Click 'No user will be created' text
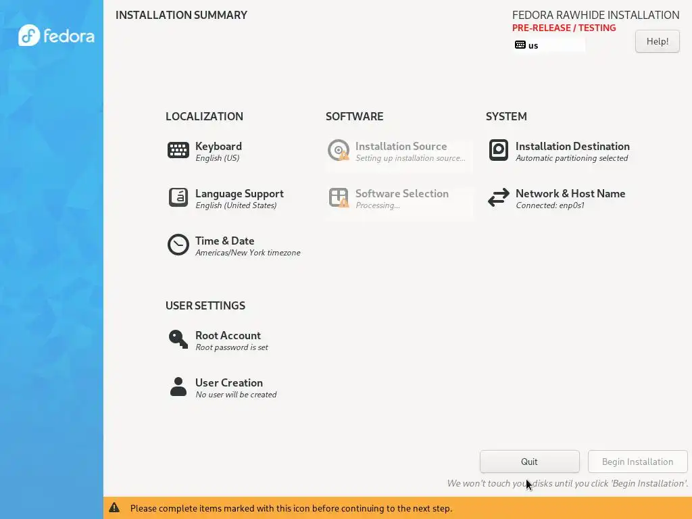The width and height of the screenshot is (692, 519). pyautogui.click(x=236, y=395)
